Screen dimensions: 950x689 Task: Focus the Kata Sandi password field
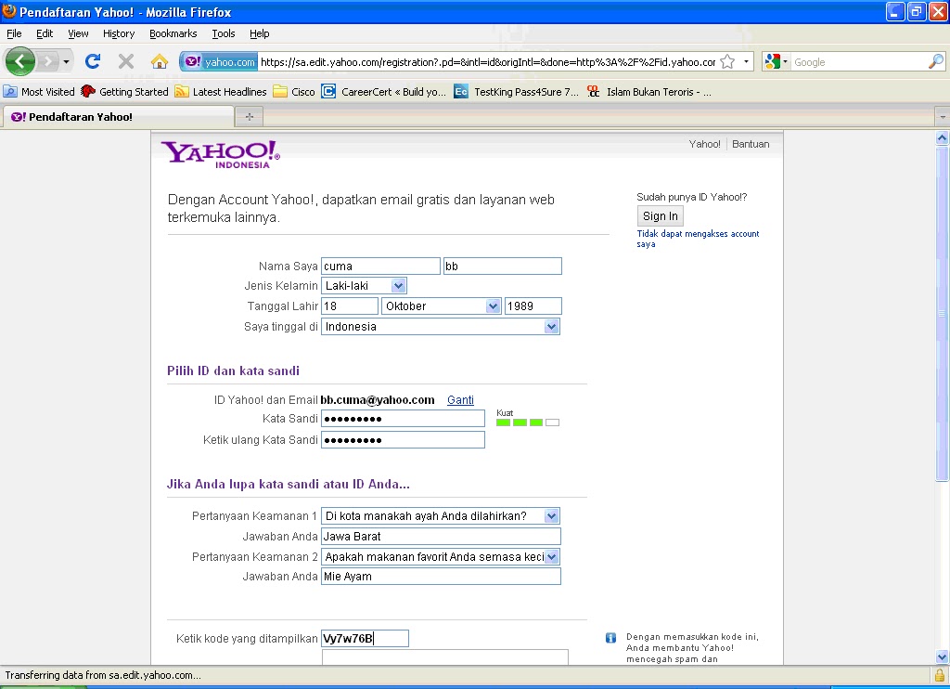point(403,419)
